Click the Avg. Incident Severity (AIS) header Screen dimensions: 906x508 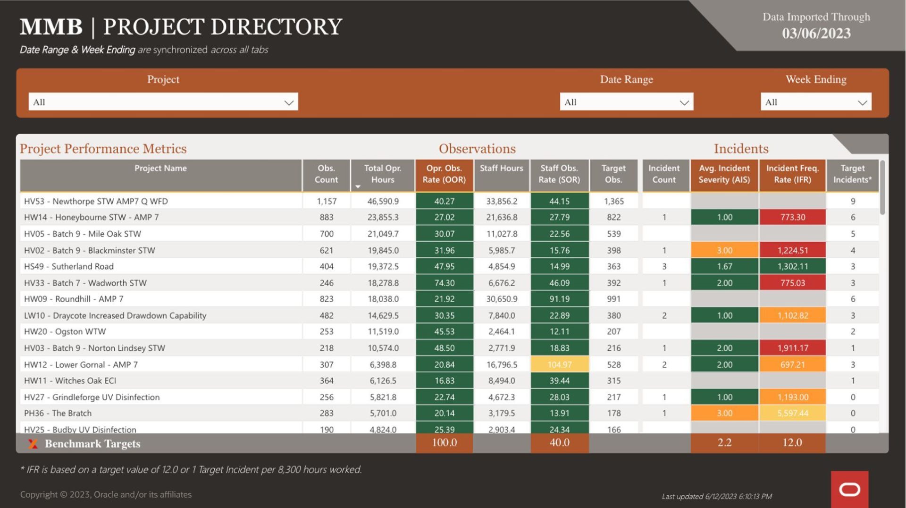pos(724,175)
